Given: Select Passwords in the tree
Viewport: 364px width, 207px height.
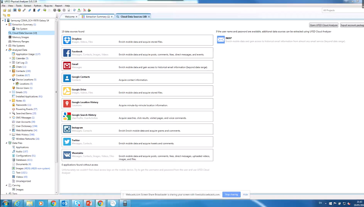Looking at the screenshot, I should click(21, 105).
